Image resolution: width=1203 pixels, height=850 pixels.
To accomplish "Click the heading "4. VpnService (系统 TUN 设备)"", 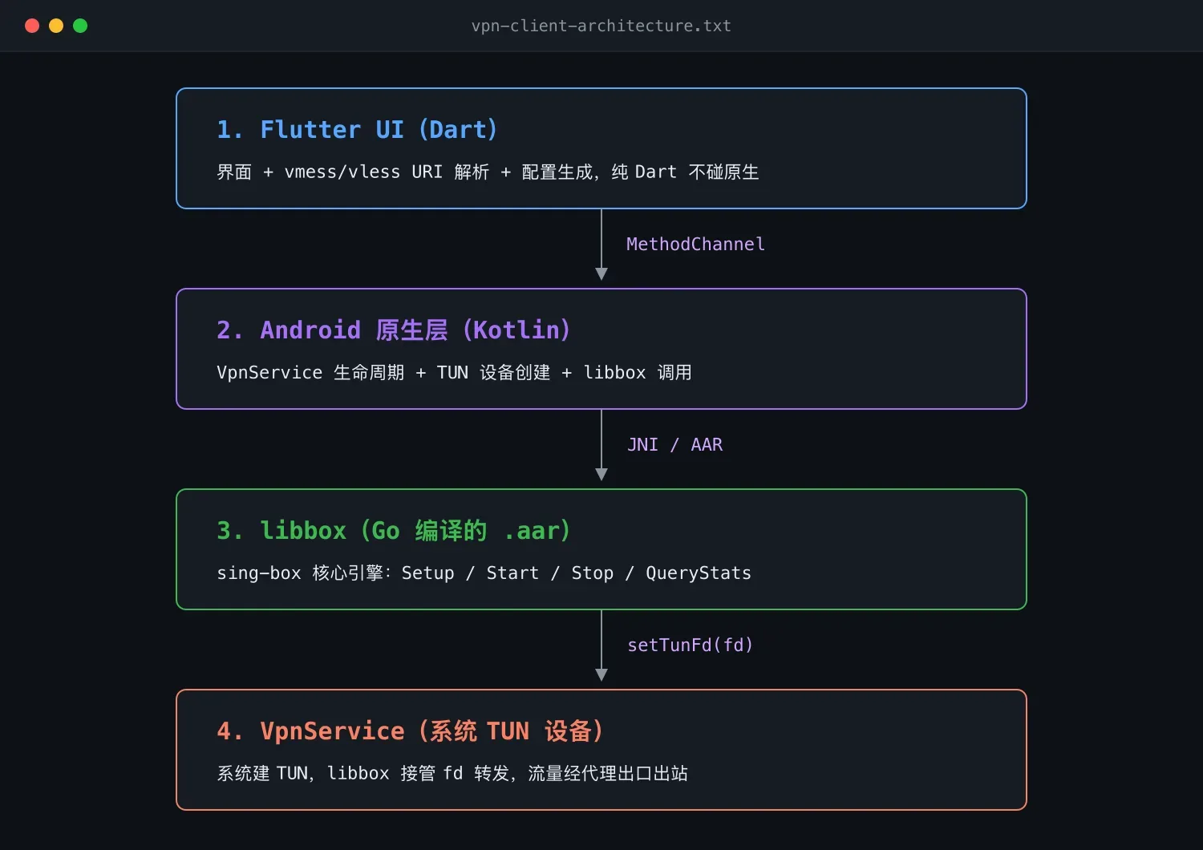I will coord(411,731).
